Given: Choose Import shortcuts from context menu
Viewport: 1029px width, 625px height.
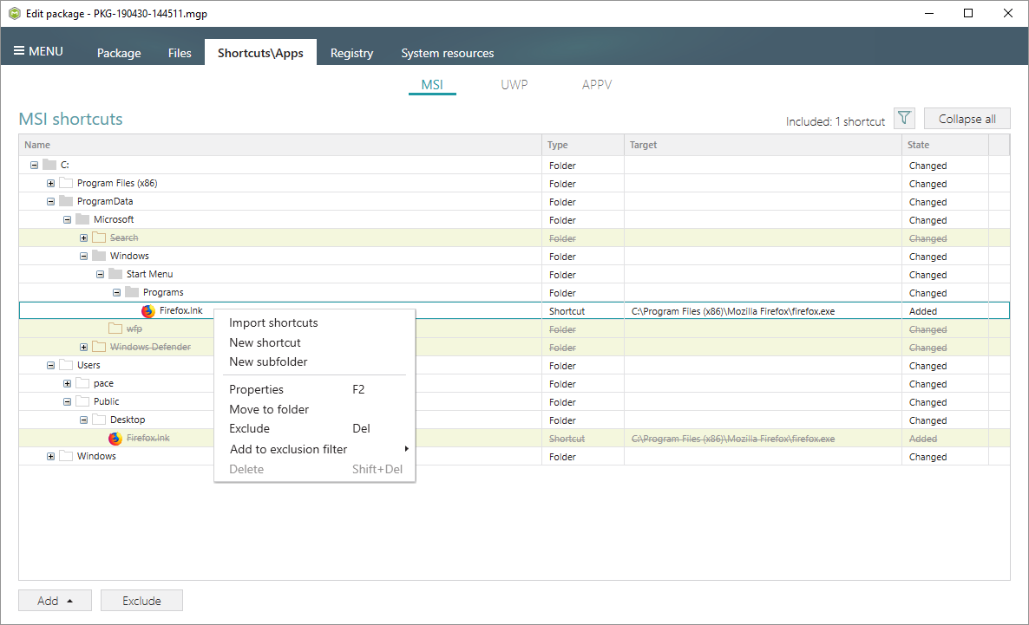Looking at the screenshot, I should tap(315, 322).
